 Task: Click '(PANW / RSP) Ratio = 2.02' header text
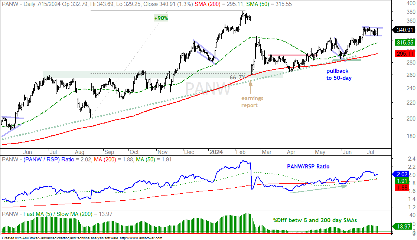click(x=58, y=160)
